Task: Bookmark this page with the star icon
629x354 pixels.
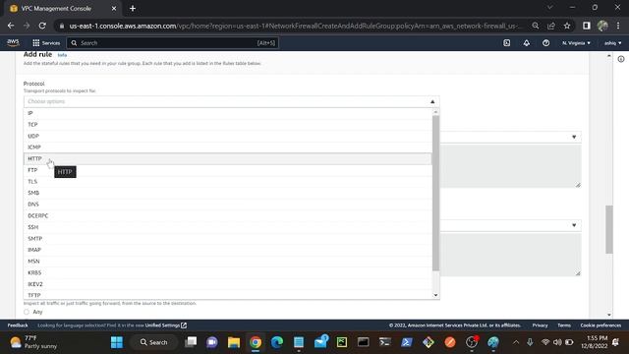Action: pyautogui.click(x=567, y=26)
